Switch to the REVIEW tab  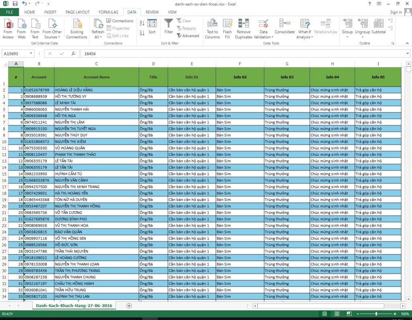(x=152, y=12)
